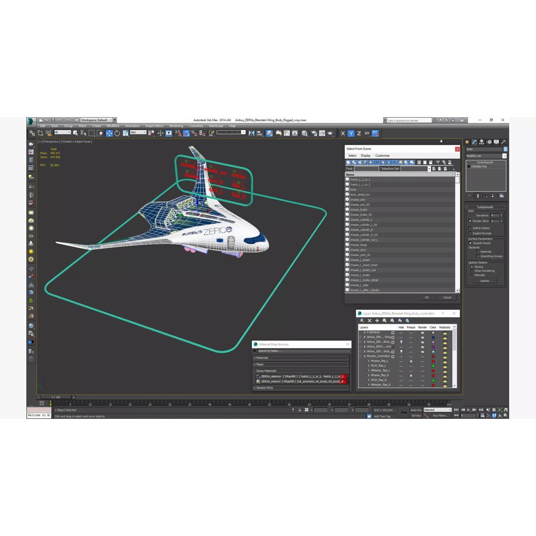This screenshot has width=536, height=536.
Task: Enable the Isoline Display checkbox
Action: click(470, 228)
